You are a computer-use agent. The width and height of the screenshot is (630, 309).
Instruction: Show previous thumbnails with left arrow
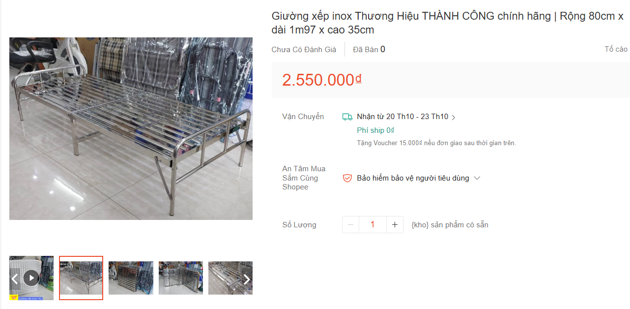(x=14, y=279)
